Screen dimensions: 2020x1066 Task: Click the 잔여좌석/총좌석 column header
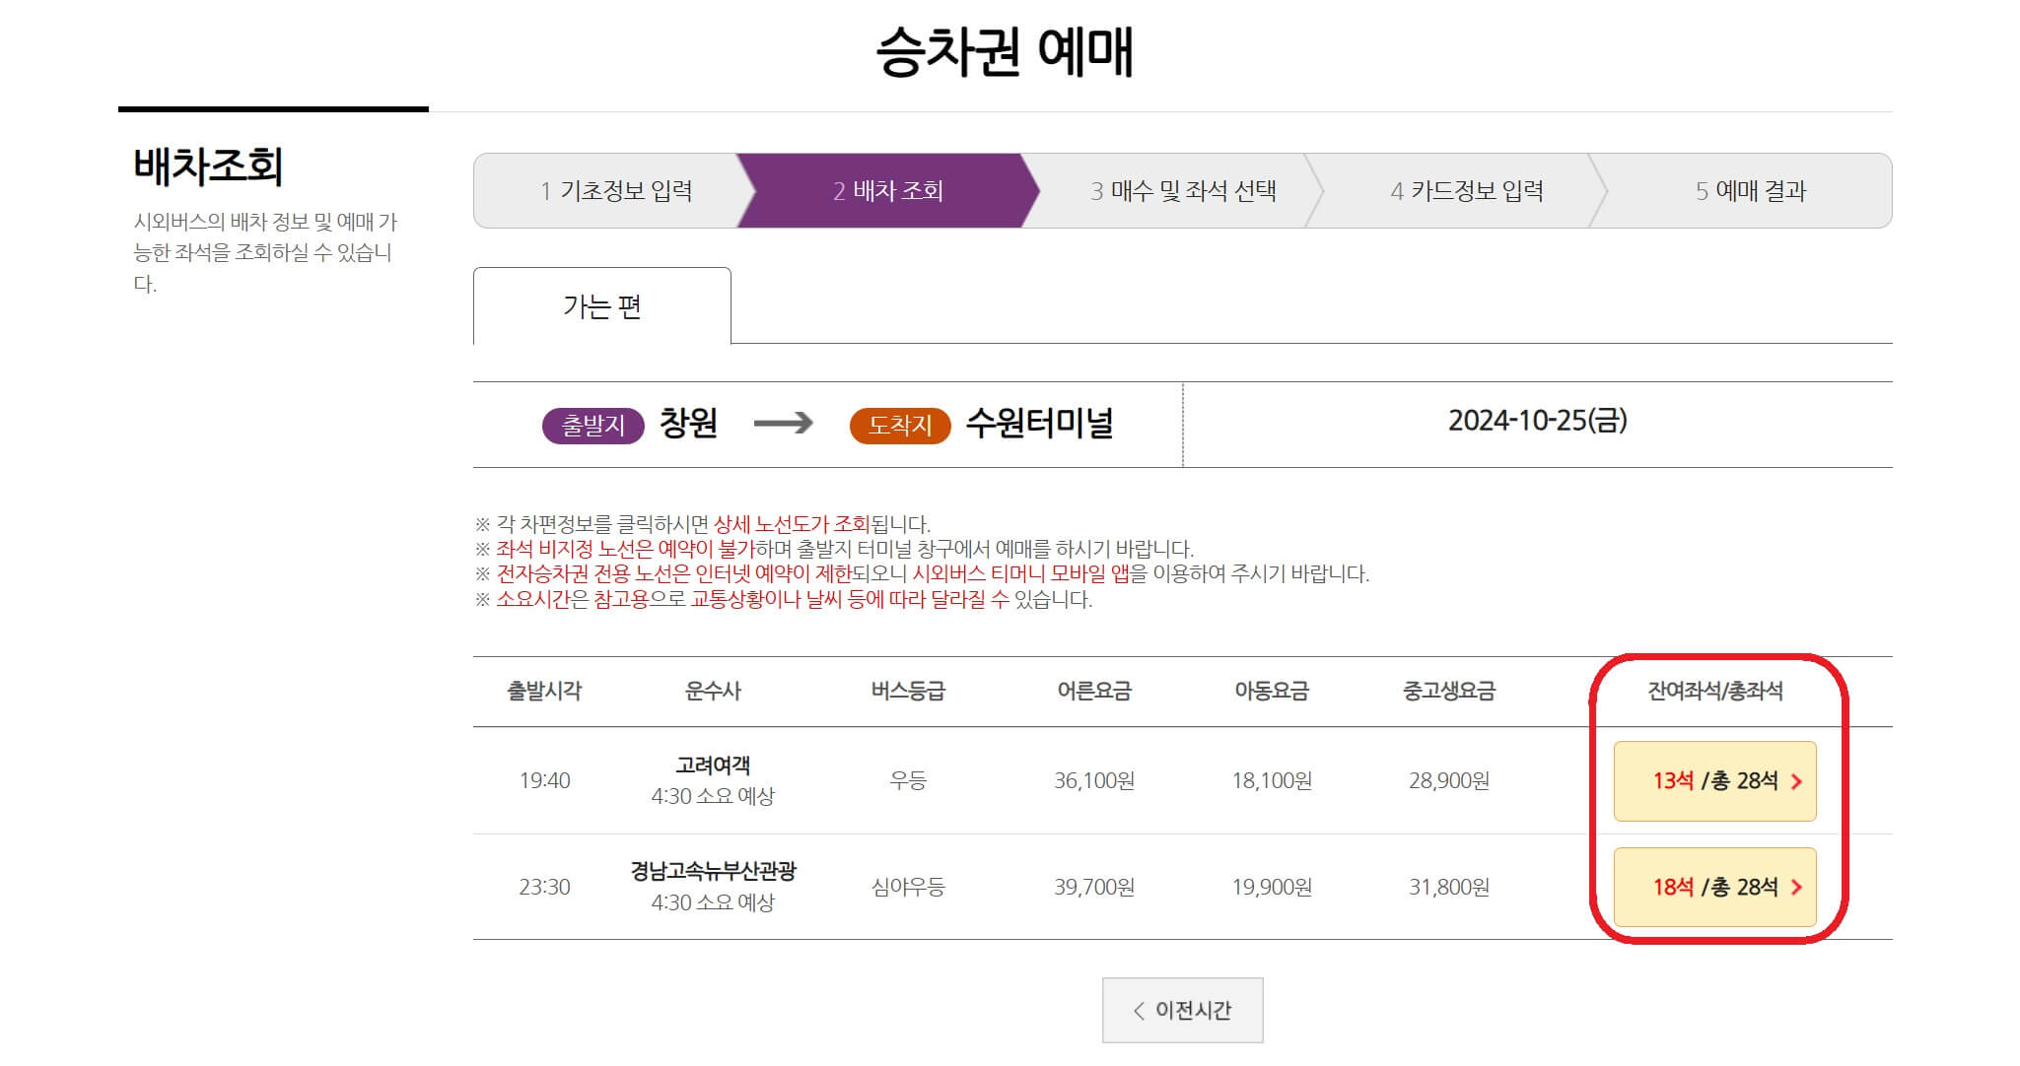[1714, 691]
